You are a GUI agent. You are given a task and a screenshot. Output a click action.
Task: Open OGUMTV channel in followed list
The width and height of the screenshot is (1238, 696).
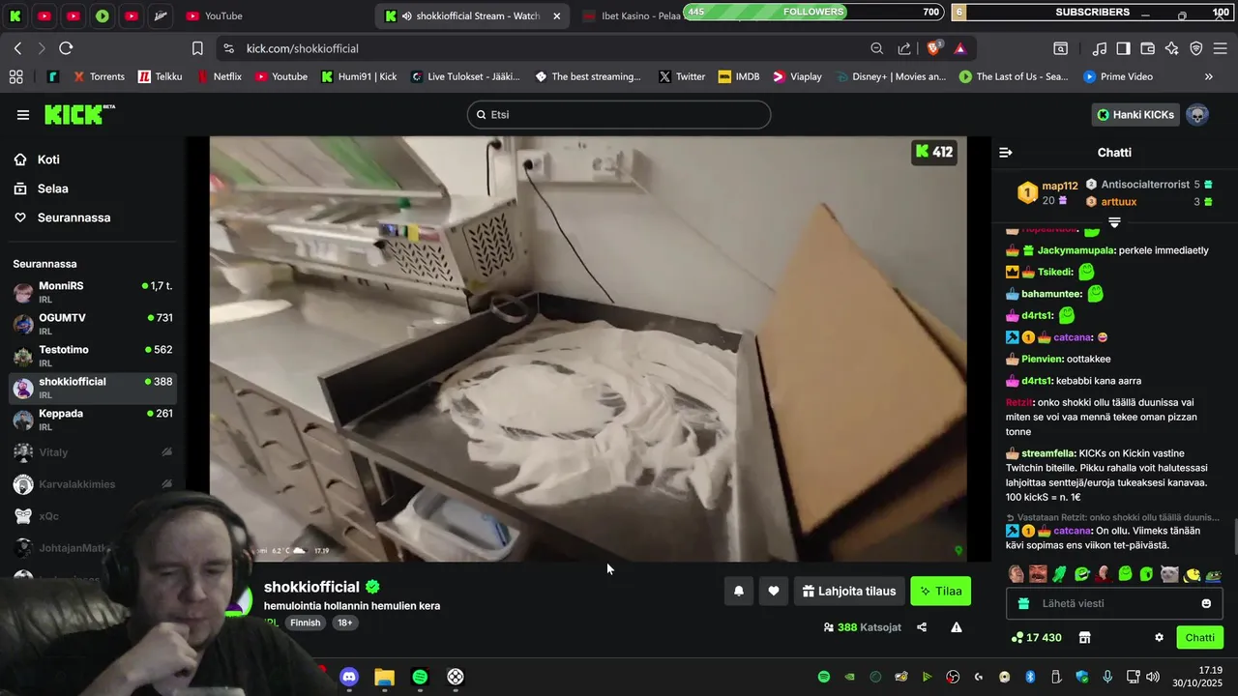pyautogui.click(x=93, y=324)
